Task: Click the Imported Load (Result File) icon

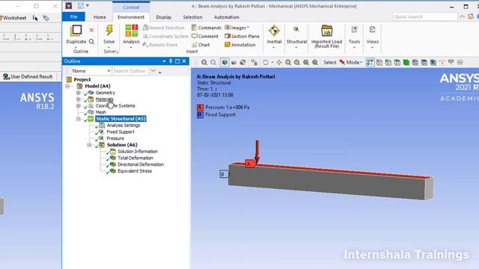Action: 326,31
